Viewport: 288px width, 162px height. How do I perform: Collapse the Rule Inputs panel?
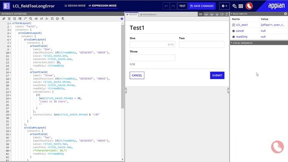tap(232, 14)
